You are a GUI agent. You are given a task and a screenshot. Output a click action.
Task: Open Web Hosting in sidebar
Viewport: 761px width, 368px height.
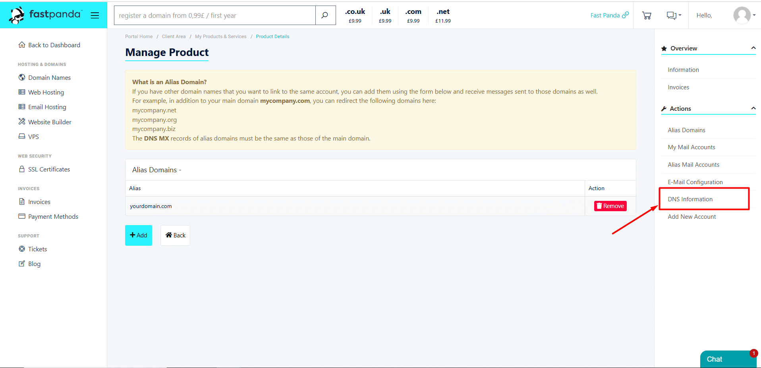(46, 92)
